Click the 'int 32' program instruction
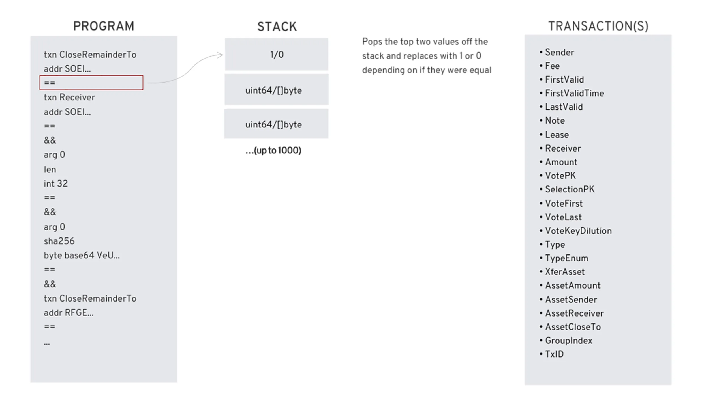 pyautogui.click(x=56, y=184)
